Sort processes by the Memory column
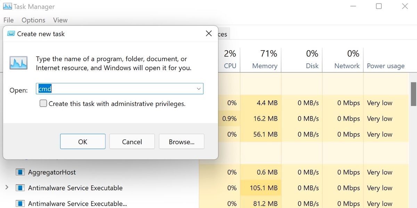The image size is (417, 208). click(x=265, y=60)
